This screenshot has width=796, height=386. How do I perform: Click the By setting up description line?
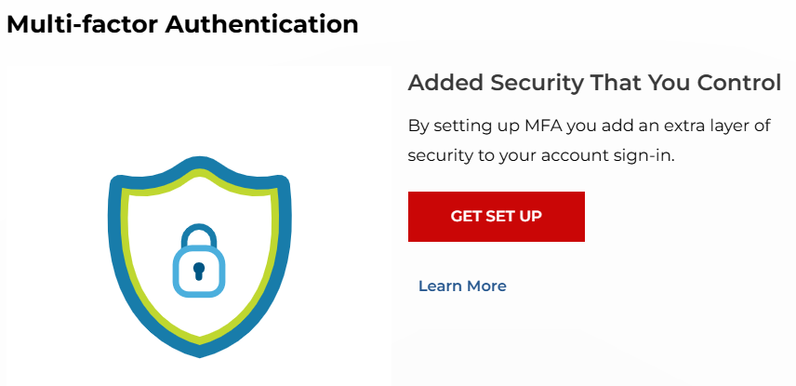[x=590, y=126]
